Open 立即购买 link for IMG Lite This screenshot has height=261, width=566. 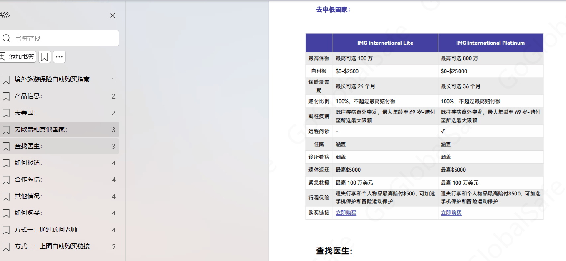(x=346, y=213)
